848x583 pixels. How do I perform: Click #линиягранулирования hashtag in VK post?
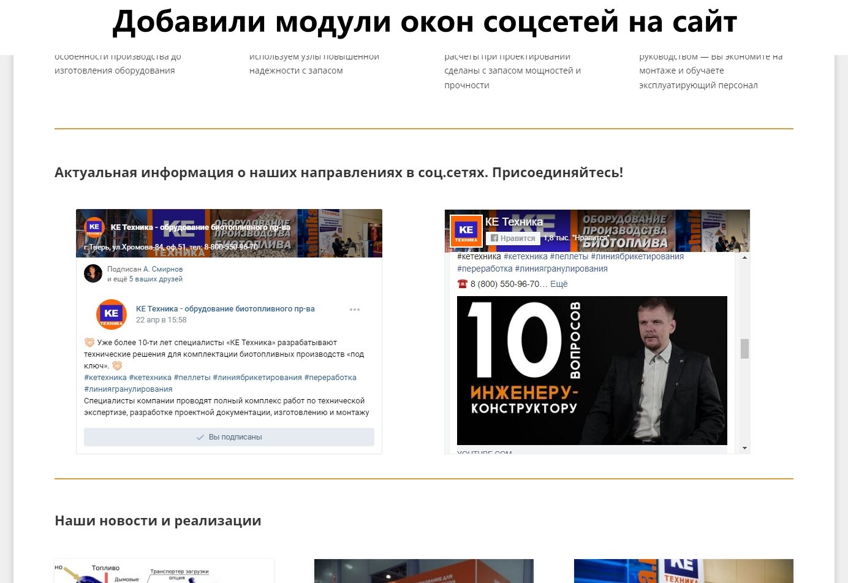[x=128, y=389]
